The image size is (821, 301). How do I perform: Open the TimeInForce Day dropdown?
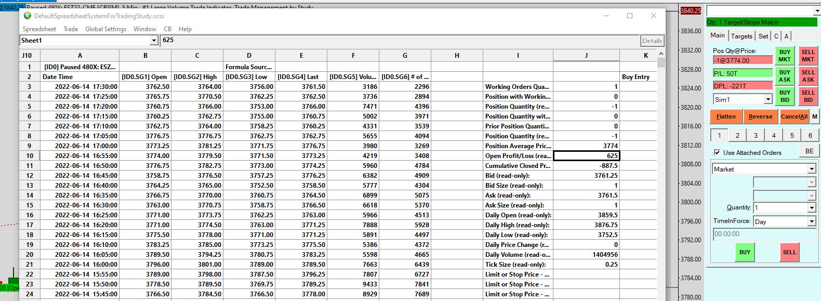812,221
